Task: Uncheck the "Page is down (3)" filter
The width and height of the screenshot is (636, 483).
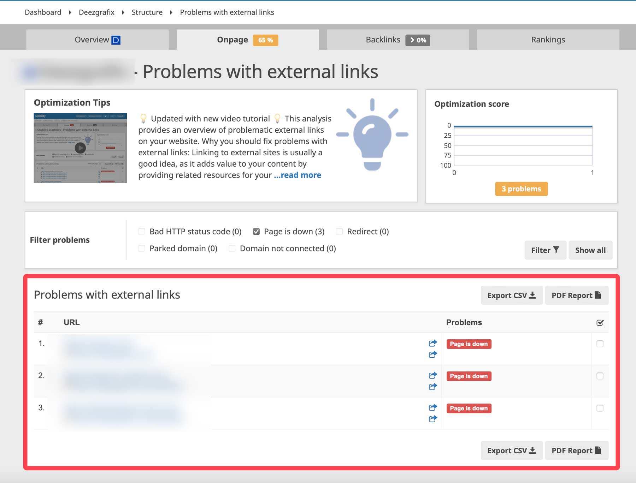Action: tap(257, 231)
